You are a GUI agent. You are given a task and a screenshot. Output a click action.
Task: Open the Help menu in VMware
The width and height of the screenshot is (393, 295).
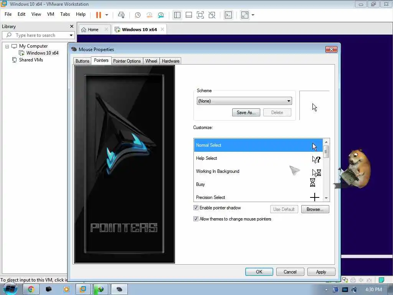point(81,14)
